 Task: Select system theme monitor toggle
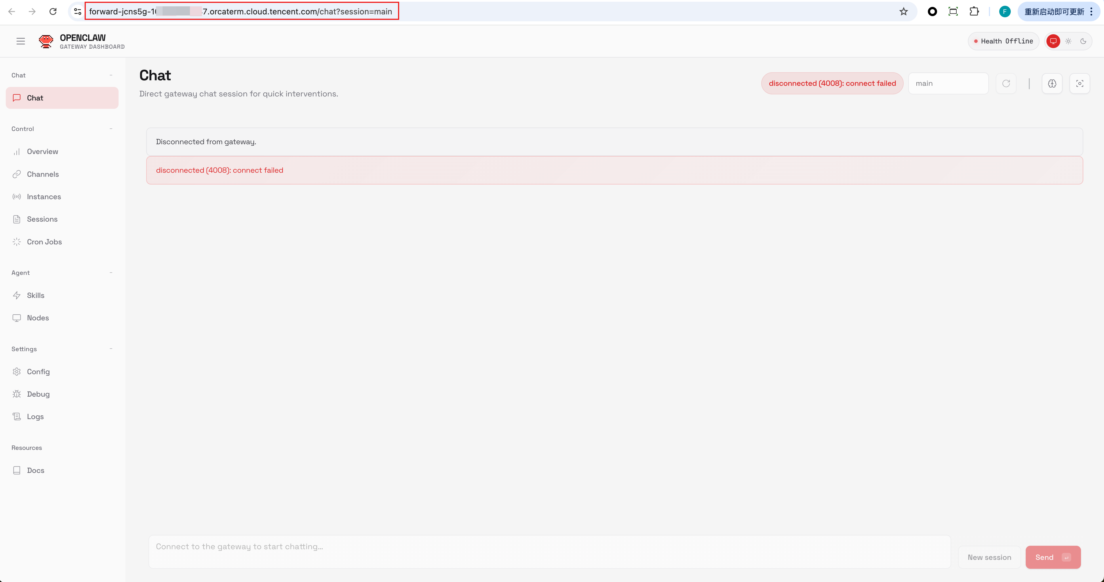point(1053,41)
